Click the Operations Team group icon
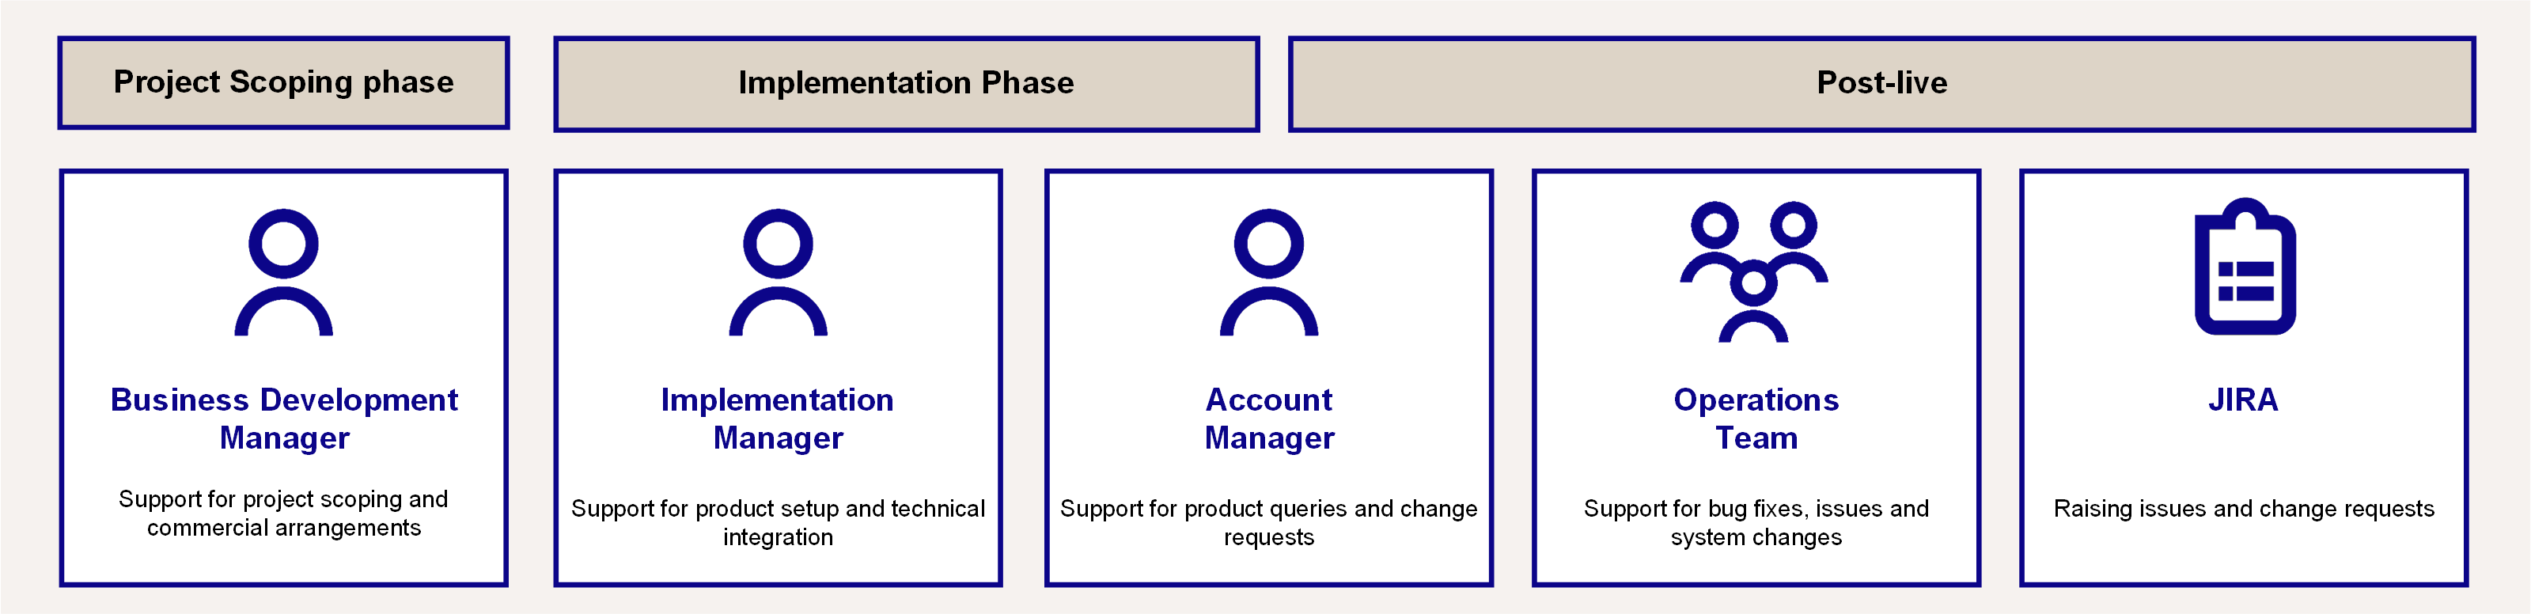 pyautogui.click(x=1754, y=272)
